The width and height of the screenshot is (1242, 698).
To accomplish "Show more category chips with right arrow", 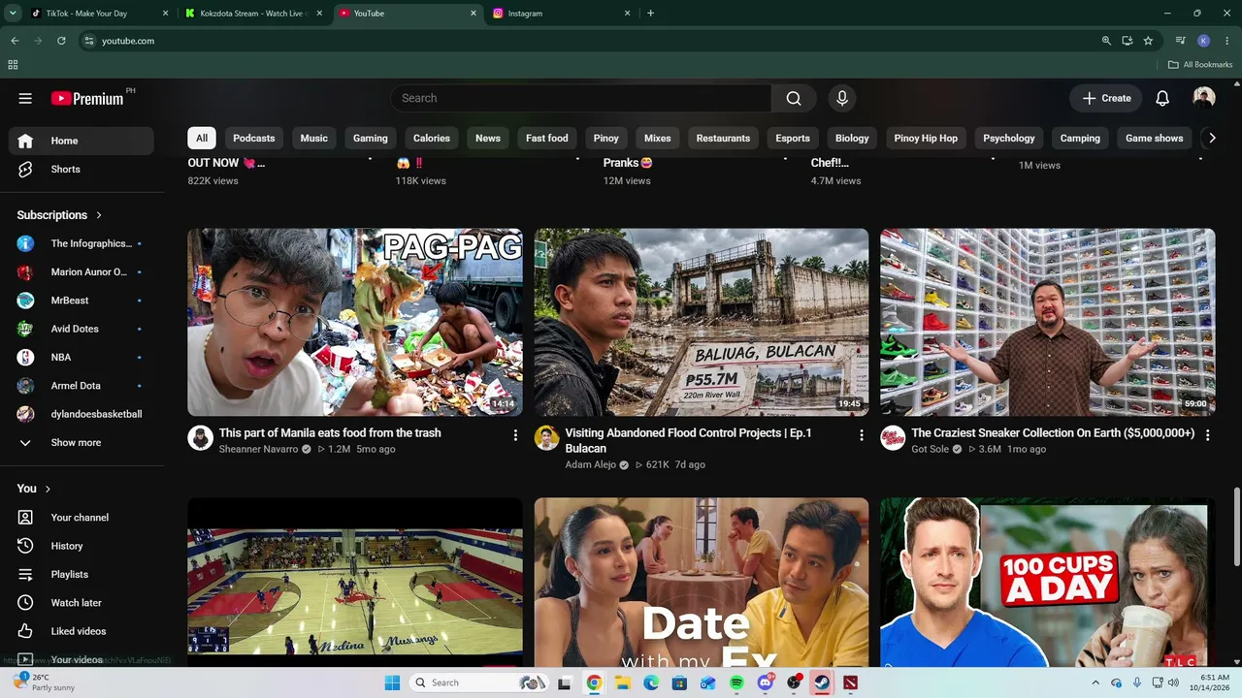I will click(x=1211, y=138).
